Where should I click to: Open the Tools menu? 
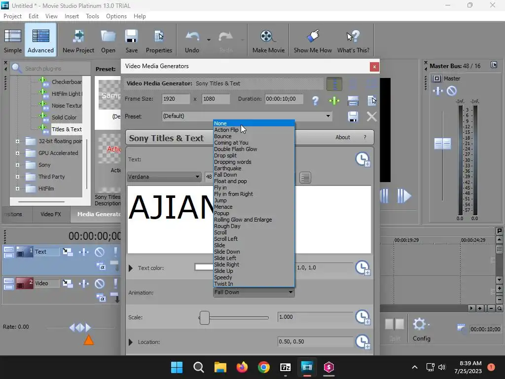click(92, 16)
